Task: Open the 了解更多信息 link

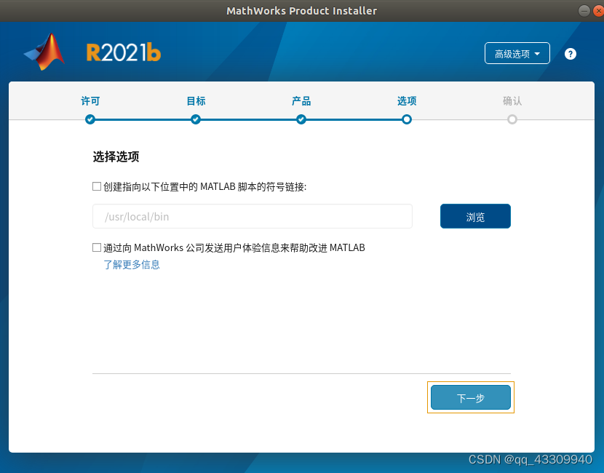Action: [x=132, y=265]
